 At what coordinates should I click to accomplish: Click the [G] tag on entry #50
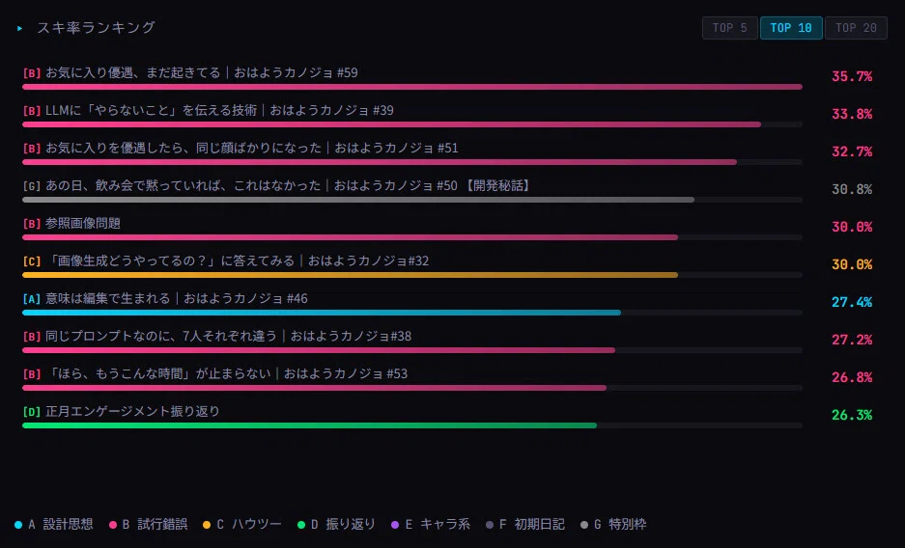coord(32,185)
